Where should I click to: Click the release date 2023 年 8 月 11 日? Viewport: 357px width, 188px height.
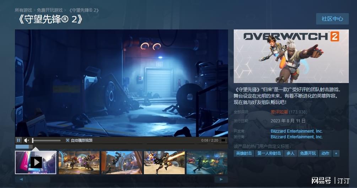click(x=288, y=121)
